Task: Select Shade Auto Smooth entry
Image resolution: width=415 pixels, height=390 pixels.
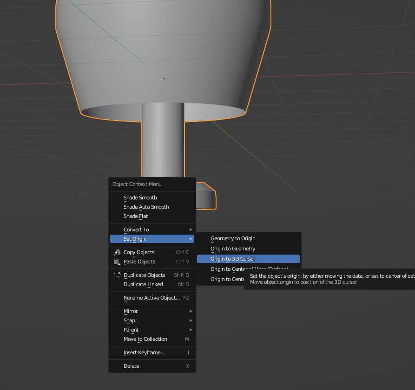Action: (152, 207)
